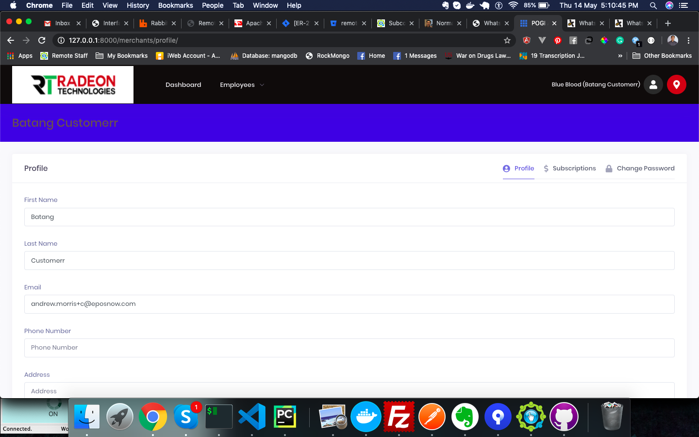Open the Grammarly extension icon
The height and width of the screenshot is (437, 699).
click(x=620, y=40)
